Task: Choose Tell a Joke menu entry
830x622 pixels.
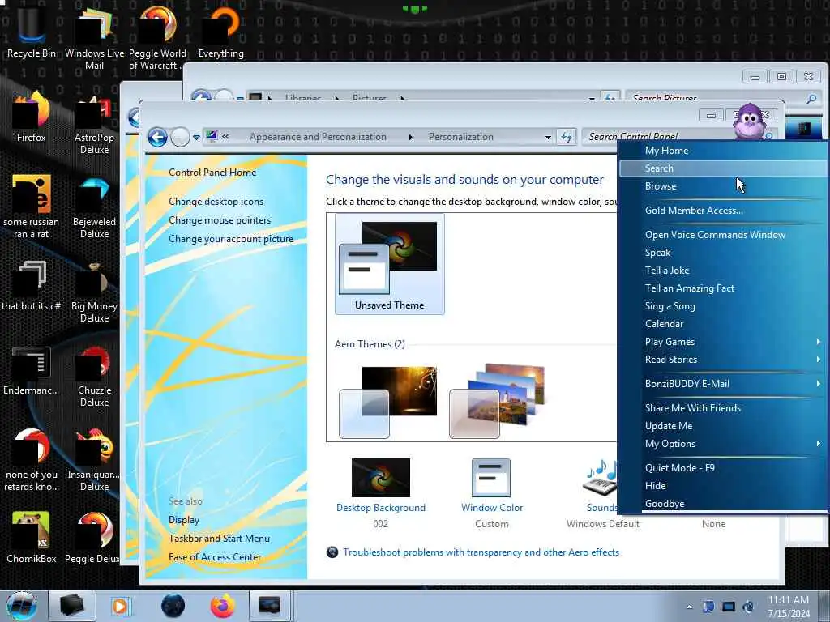Action: click(x=722, y=271)
